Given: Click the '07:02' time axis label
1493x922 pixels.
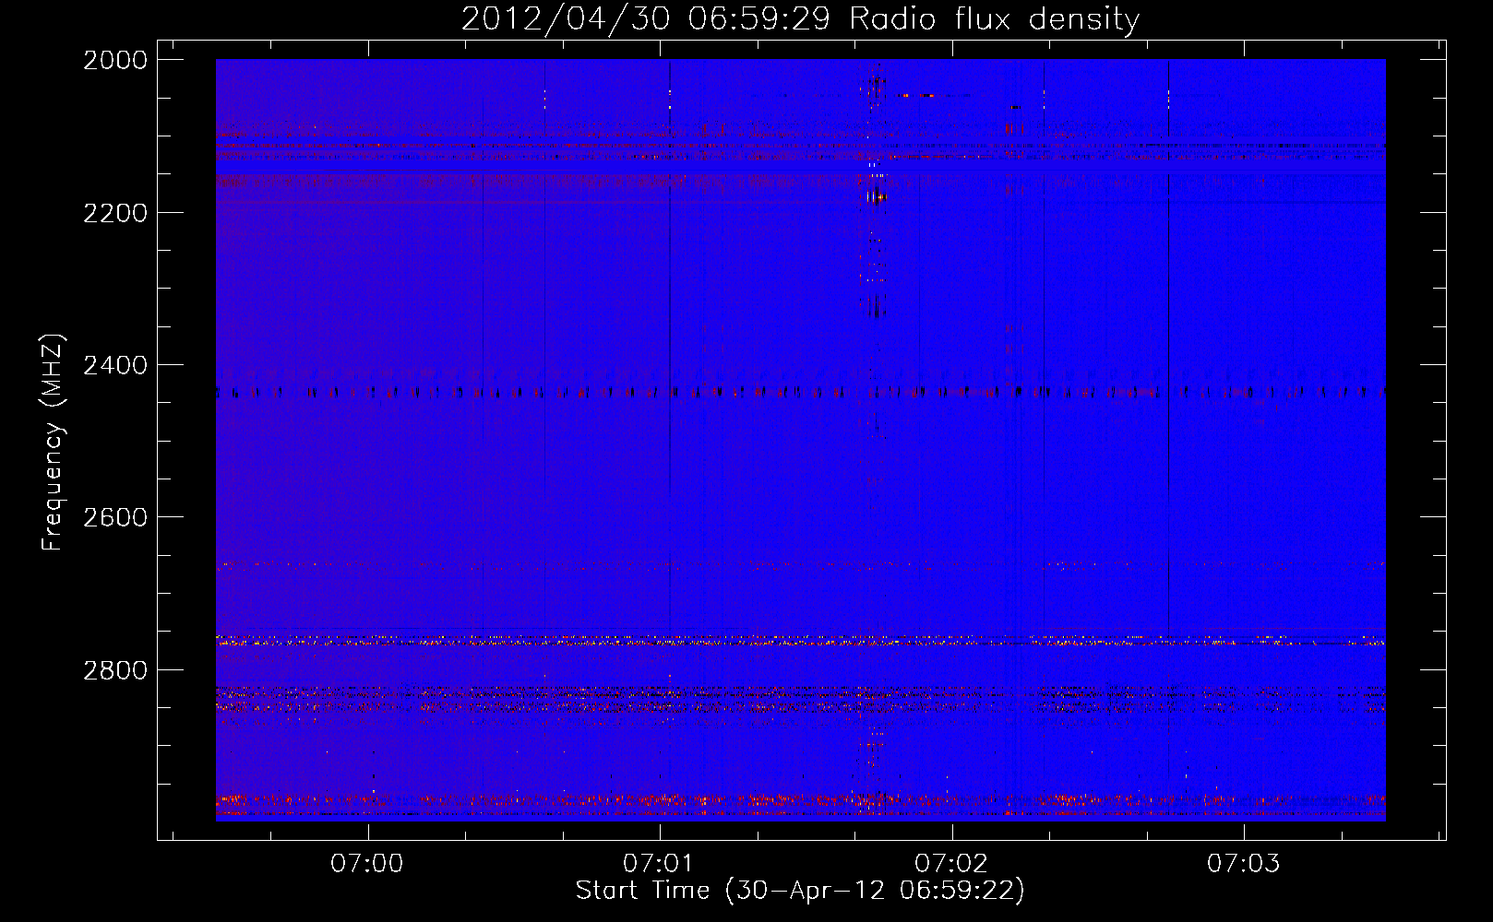Looking at the screenshot, I should tap(951, 863).
